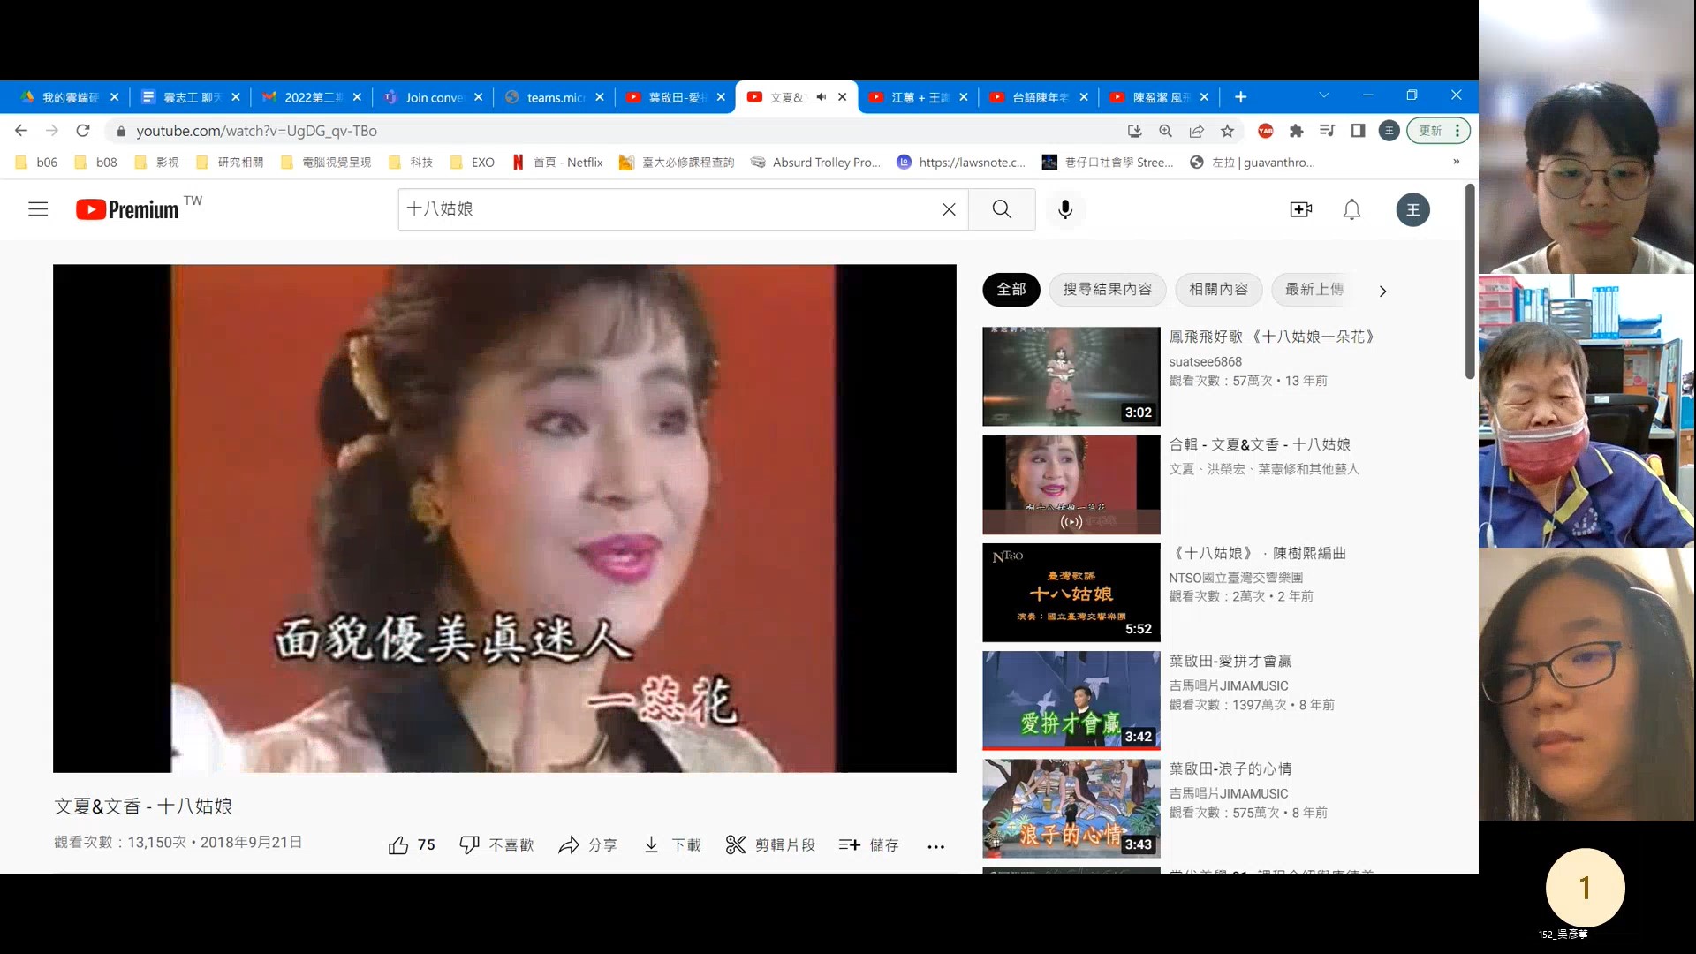Close the 2022第二 Gmail tab
Image resolution: width=1696 pixels, height=954 pixels.
coord(357,97)
